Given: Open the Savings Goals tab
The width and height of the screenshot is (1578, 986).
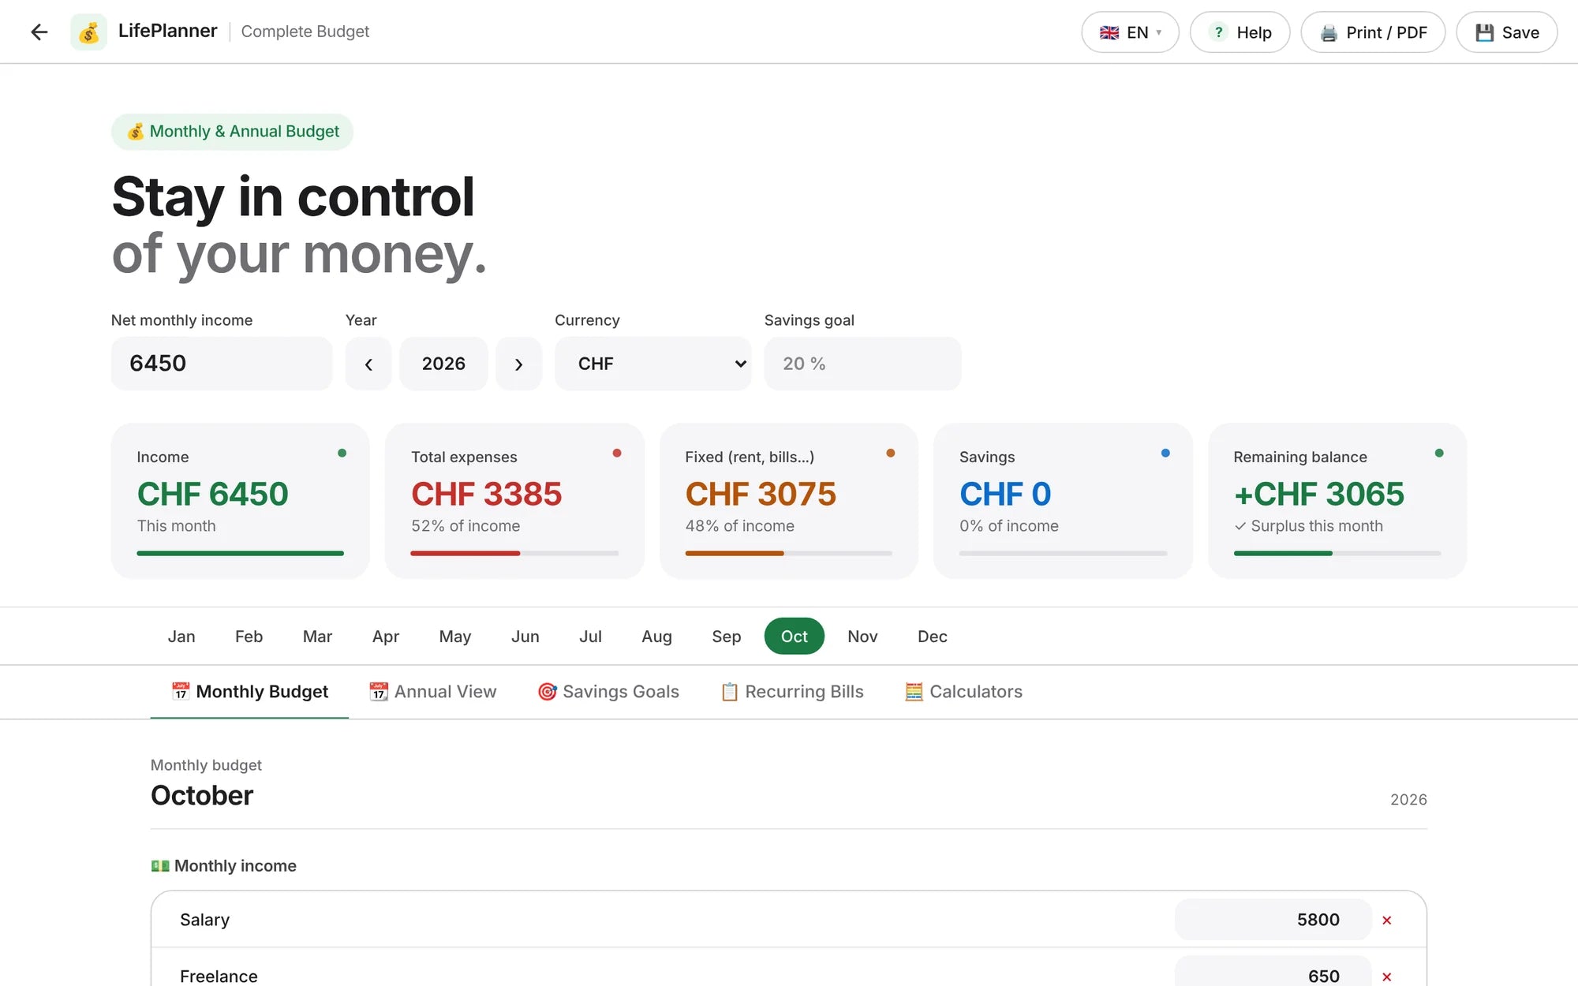Looking at the screenshot, I should (x=608, y=692).
